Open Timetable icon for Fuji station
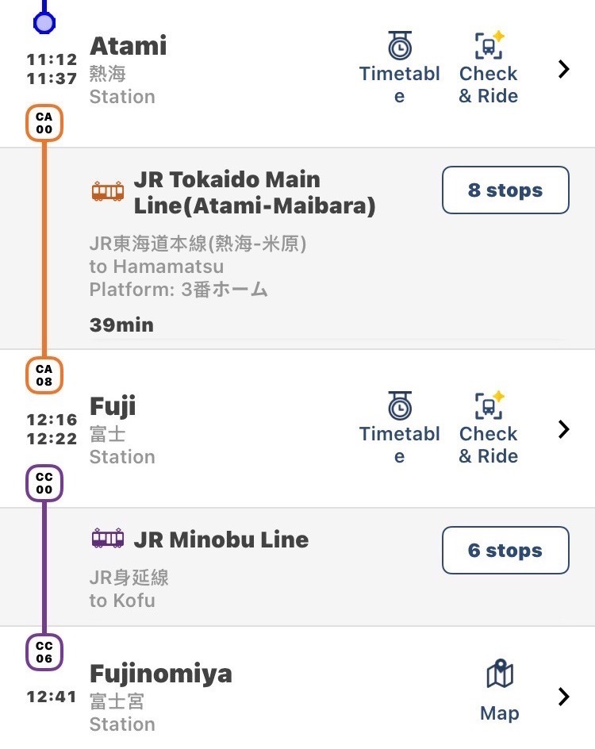This screenshot has width=595, height=749. point(400,406)
